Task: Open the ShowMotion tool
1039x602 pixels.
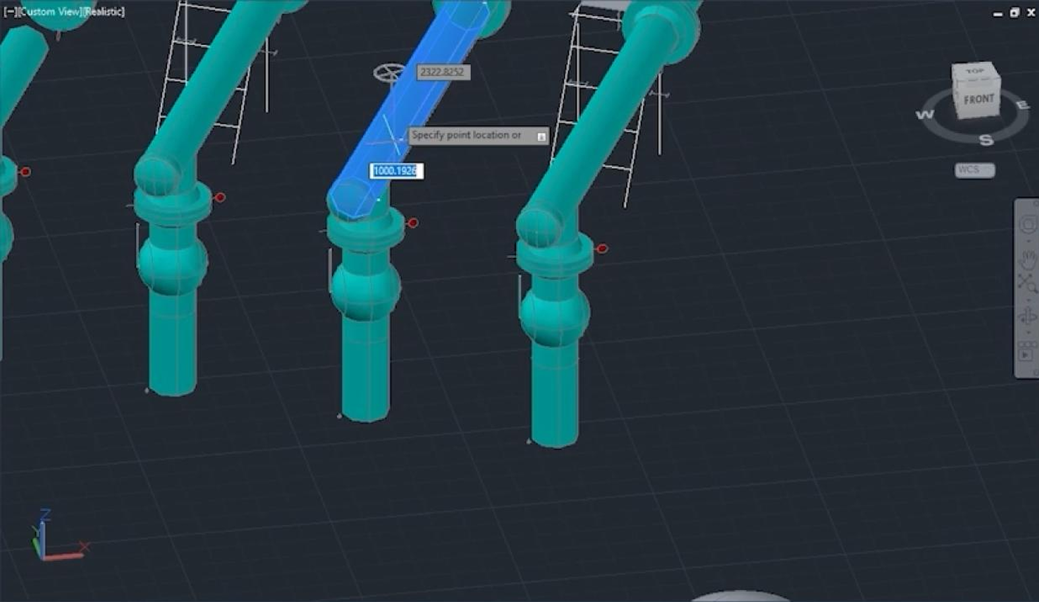Action: [x=1026, y=355]
